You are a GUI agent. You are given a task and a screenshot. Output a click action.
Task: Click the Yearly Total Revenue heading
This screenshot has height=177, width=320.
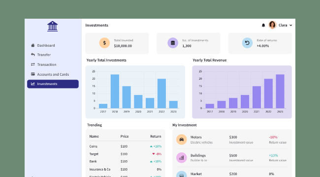pos(210,60)
